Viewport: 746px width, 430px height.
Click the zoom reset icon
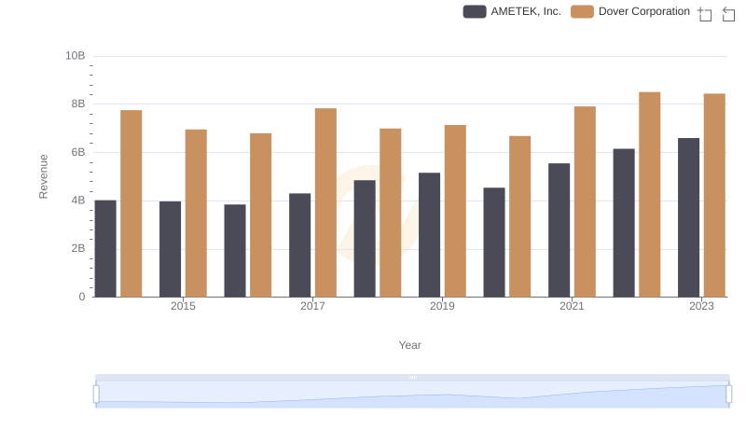tap(728, 13)
